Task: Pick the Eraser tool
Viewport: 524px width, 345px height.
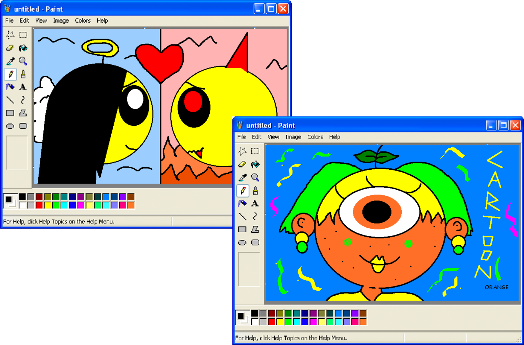Action: 243,165
